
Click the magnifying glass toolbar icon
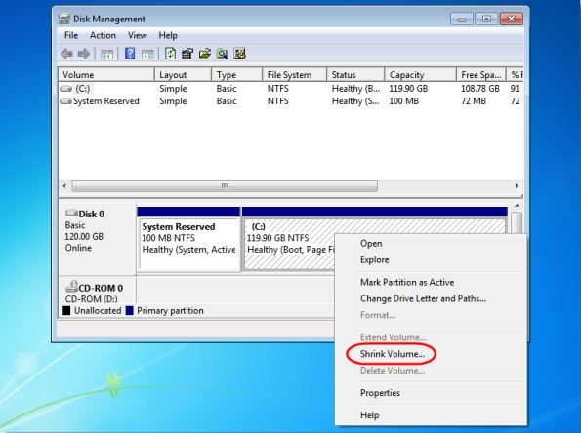click(x=222, y=54)
